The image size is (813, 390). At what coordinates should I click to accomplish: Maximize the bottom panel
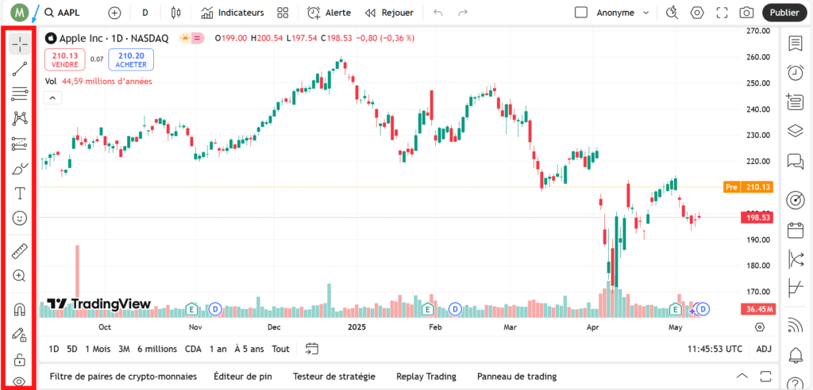coord(766,376)
